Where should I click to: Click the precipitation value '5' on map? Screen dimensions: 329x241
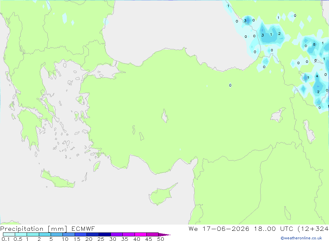(x=314, y=44)
